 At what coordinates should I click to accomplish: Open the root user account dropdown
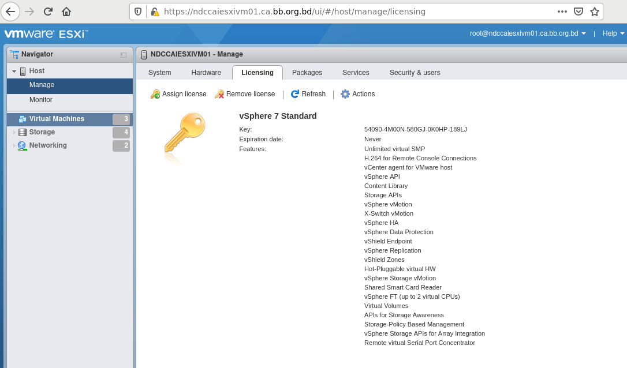pos(528,33)
